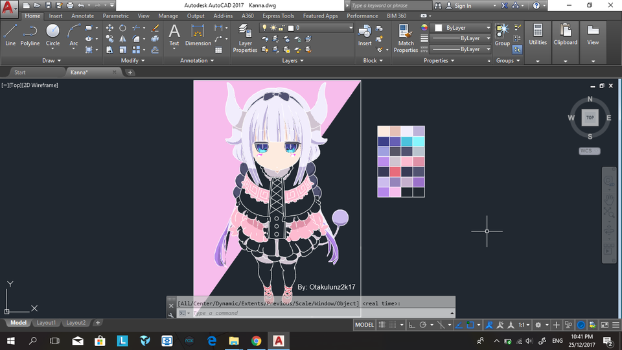Screen dimensions: 622x350
Task: Activate the Move tool in Modify
Action: (x=109, y=28)
